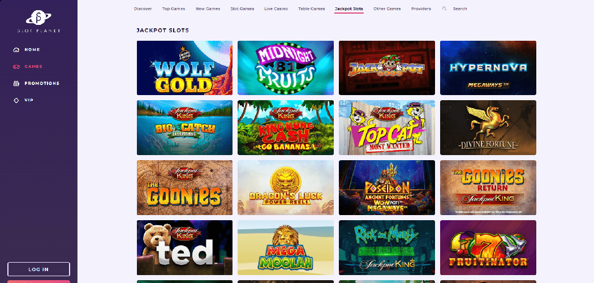The image size is (594, 283).
Task: Click the search magnifier icon
Action: pyautogui.click(x=444, y=8)
